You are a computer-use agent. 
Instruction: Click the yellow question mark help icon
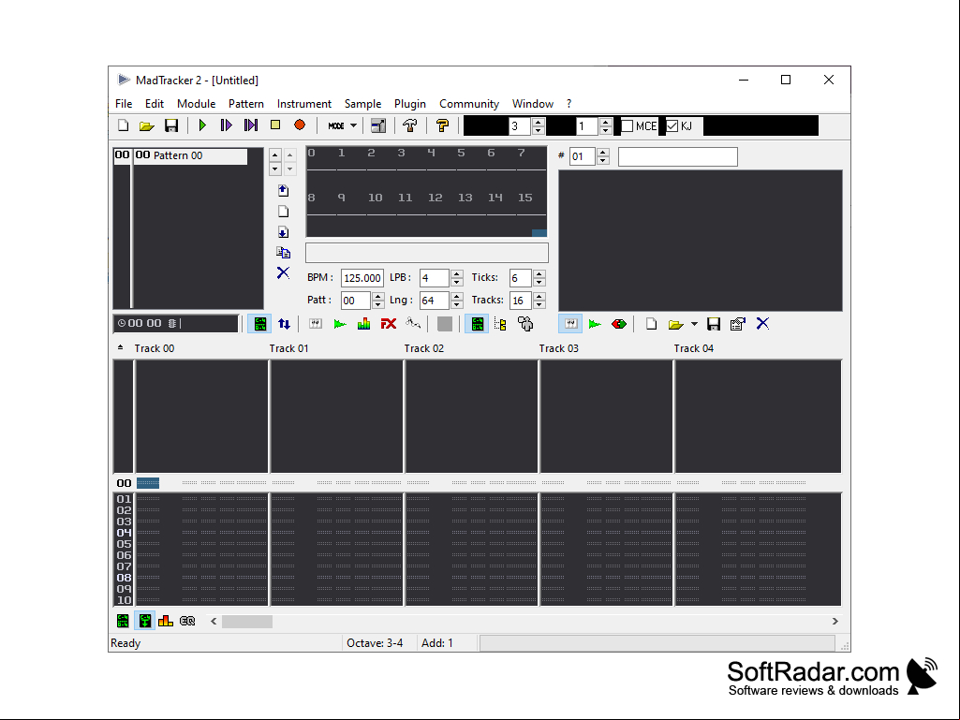(442, 125)
